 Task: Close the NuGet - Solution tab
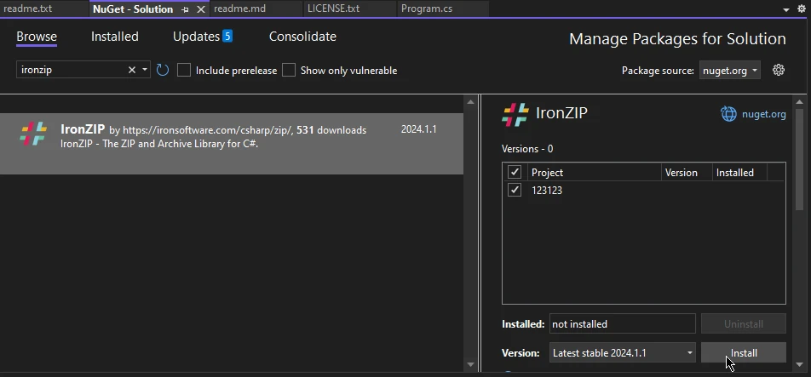click(x=200, y=9)
